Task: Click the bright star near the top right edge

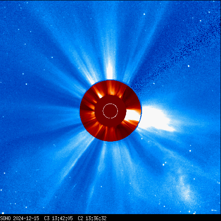Action: point(144,14)
